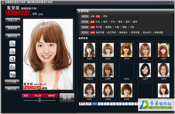Image resolution: width=175 pixels, height=114 pixels.
Task: Select the 对比度 adjustment tab
Action: click(x=38, y=96)
